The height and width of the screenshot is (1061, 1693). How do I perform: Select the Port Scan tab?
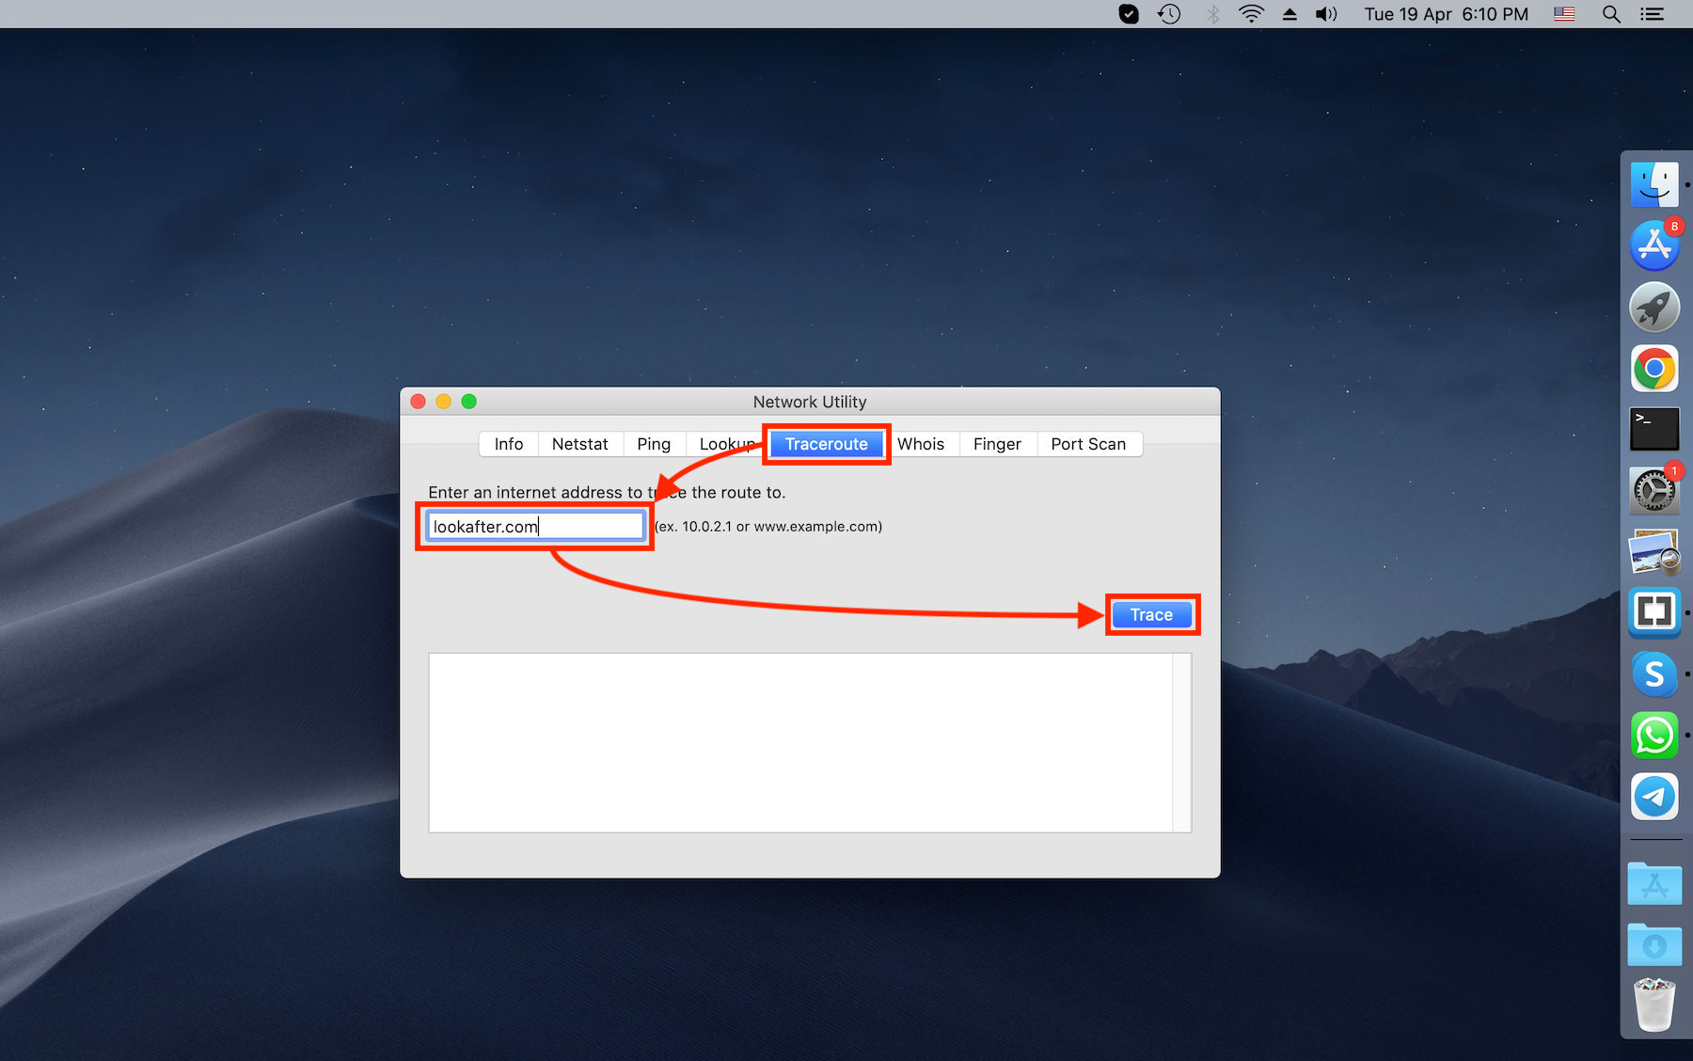click(x=1088, y=444)
